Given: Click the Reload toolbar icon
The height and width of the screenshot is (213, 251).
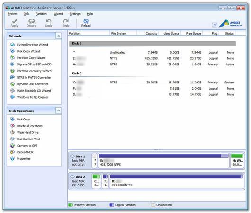Looking at the screenshot, I should [86, 21].
